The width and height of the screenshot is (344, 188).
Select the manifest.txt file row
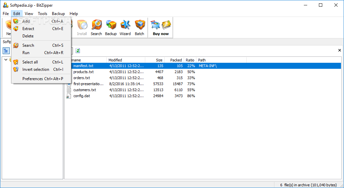coord(203,66)
